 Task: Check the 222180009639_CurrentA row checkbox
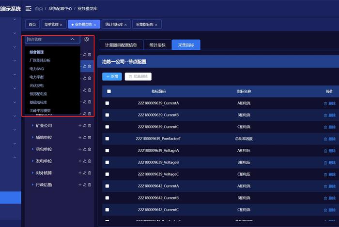point(108,103)
